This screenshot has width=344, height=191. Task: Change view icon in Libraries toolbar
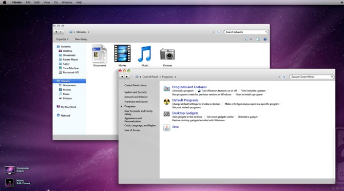246,39
